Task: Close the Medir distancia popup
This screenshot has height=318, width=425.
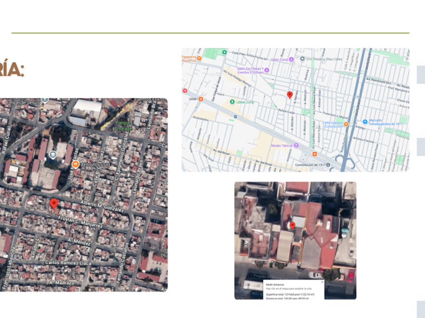Action: pos(322,282)
